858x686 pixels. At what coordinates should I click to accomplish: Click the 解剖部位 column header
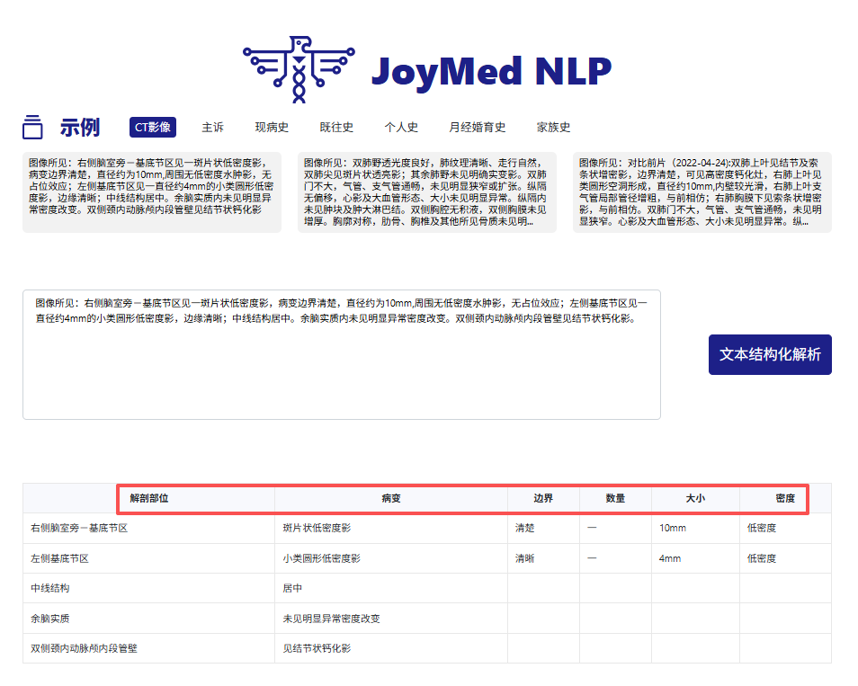click(149, 498)
